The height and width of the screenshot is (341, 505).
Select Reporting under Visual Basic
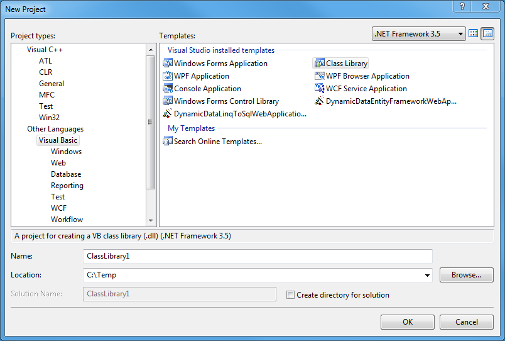tap(67, 186)
